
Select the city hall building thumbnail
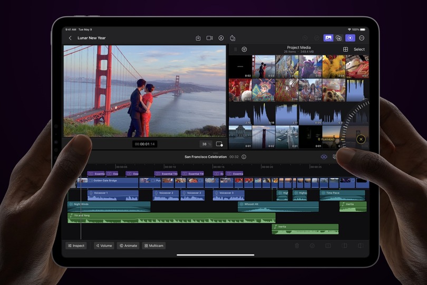240,137
